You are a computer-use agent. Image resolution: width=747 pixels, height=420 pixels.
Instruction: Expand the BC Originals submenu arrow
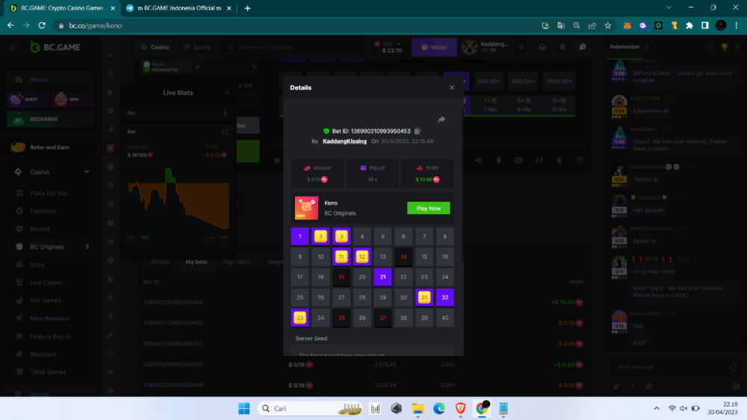[87, 247]
